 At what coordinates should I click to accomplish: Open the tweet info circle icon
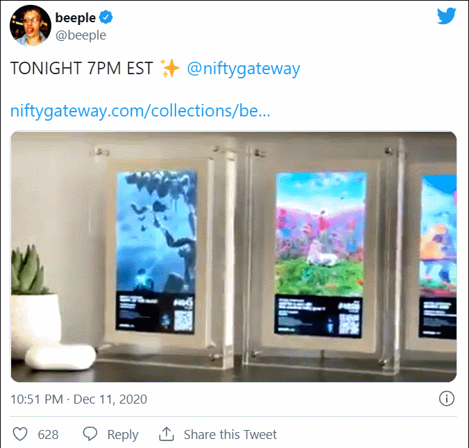coord(447,399)
